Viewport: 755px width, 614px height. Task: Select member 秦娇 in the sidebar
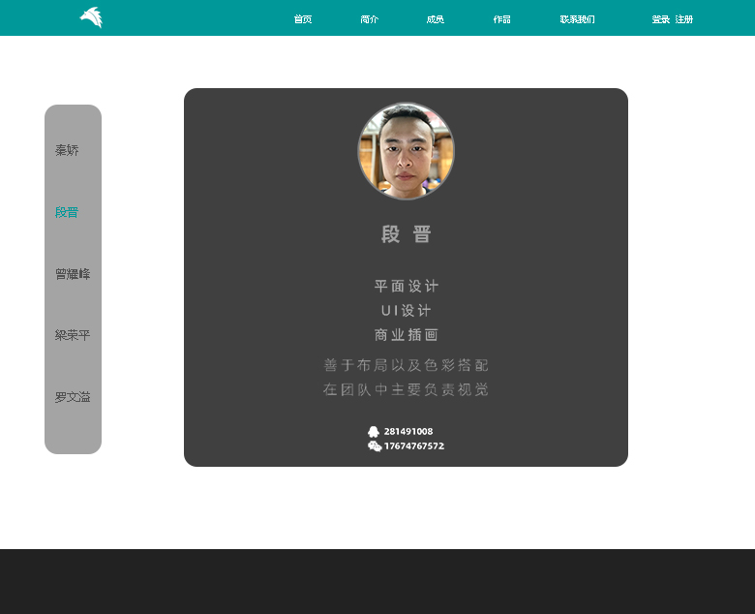pos(67,151)
